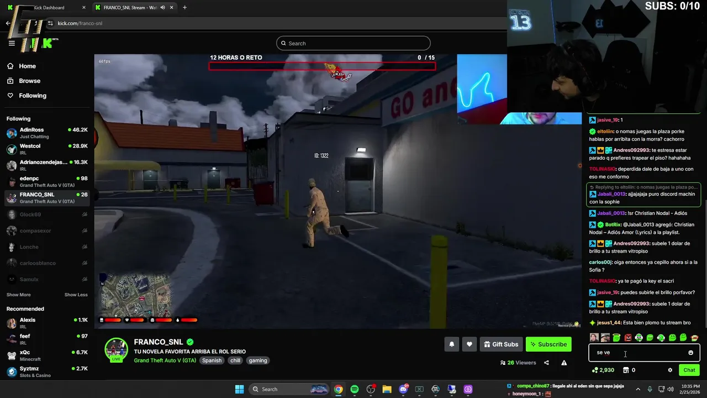Image resolution: width=707 pixels, height=398 pixels.
Task: Open Windows Start menu
Action: pyautogui.click(x=239, y=389)
